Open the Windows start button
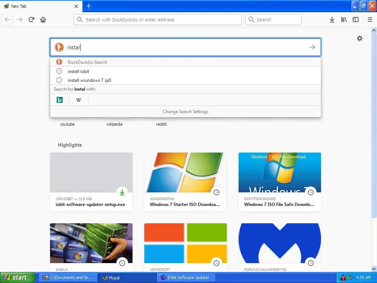The image size is (377, 283). [17, 277]
